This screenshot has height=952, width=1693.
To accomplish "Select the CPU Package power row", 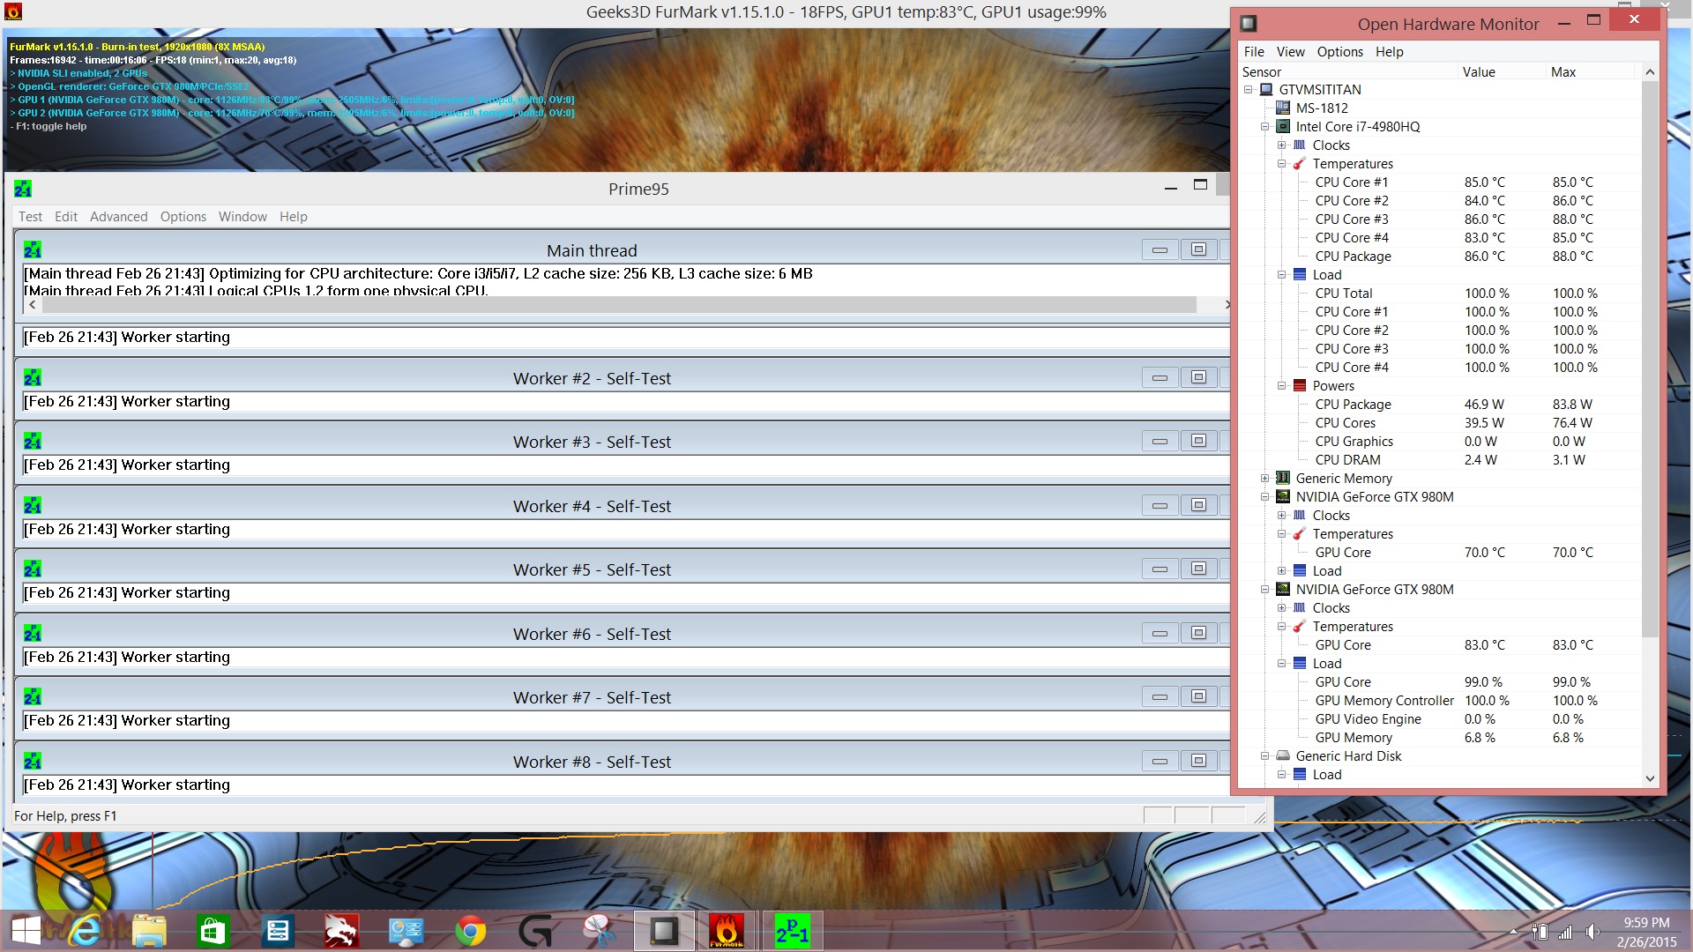I will 1440,405.
